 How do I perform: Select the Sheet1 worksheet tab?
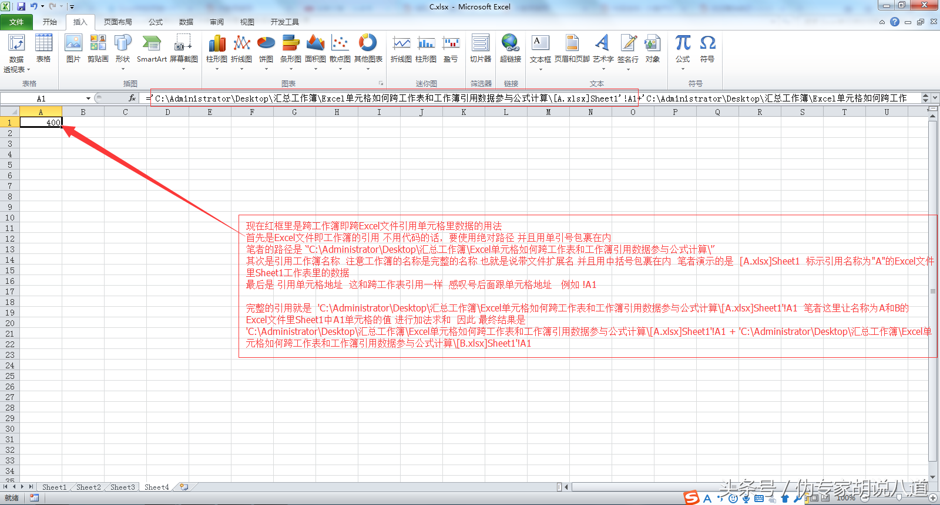54,487
